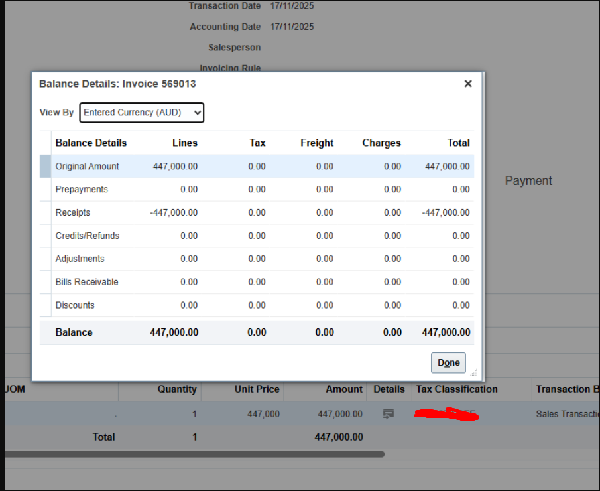The image size is (600, 491).
Task: Click the horizontal scrollbar thumb
Action: (194, 455)
